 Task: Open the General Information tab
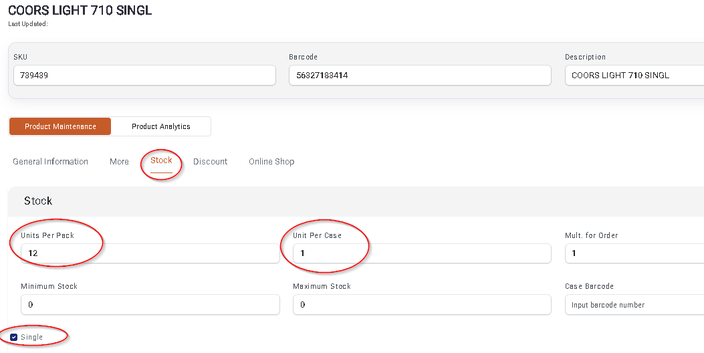50,162
